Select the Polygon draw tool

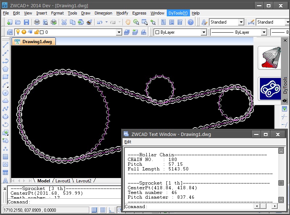(5, 69)
